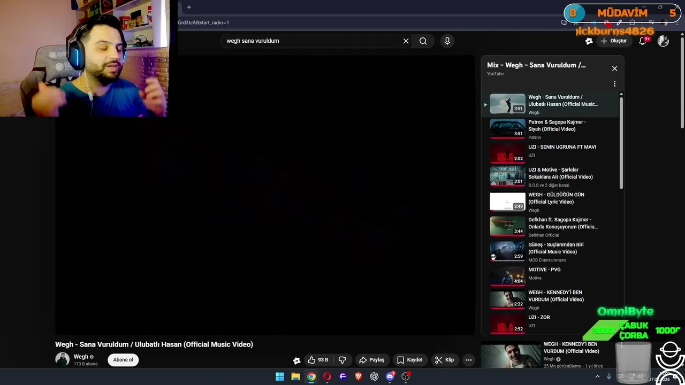Click the S.O.S ve 2 diğer kanal label
Viewport: 685px width, 385px height.
point(549,186)
